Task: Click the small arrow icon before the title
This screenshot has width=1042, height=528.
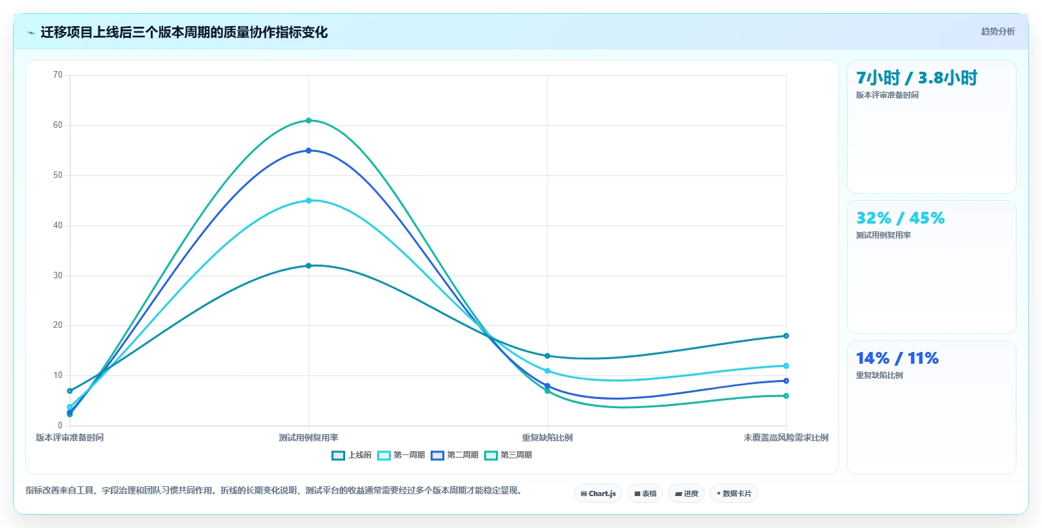Action: pyautogui.click(x=31, y=33)
